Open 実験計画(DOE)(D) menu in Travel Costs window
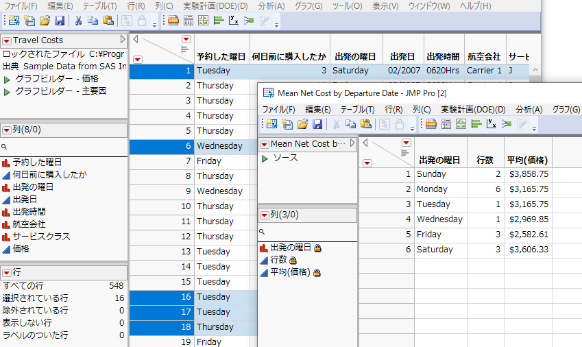582x347 pixels. coord(215,6)
